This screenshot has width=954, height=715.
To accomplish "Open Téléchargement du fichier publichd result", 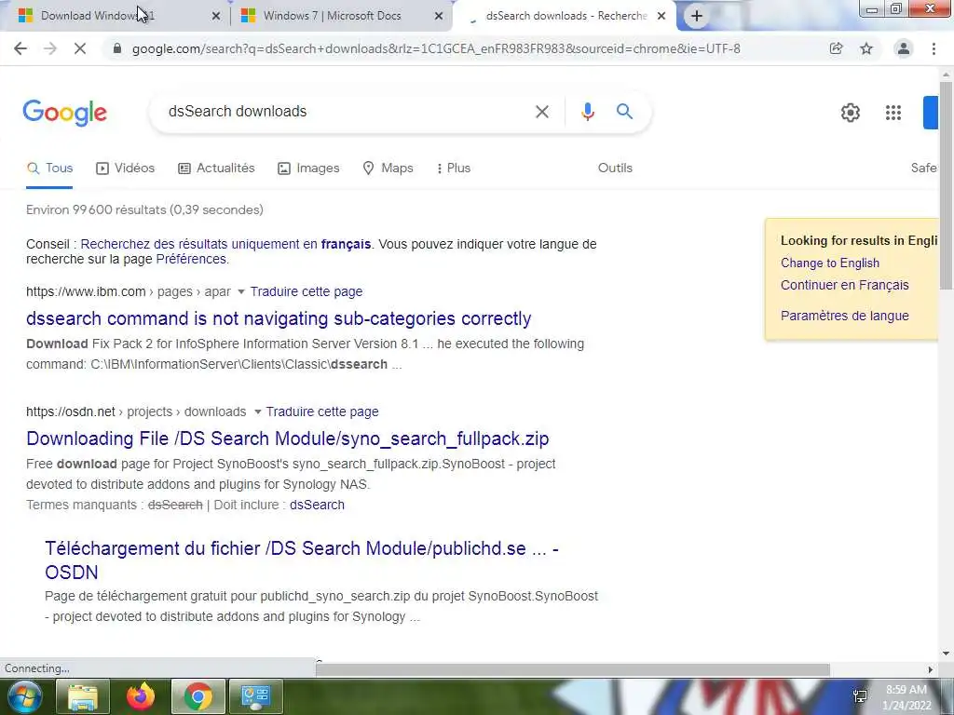I will pos(302,560).
